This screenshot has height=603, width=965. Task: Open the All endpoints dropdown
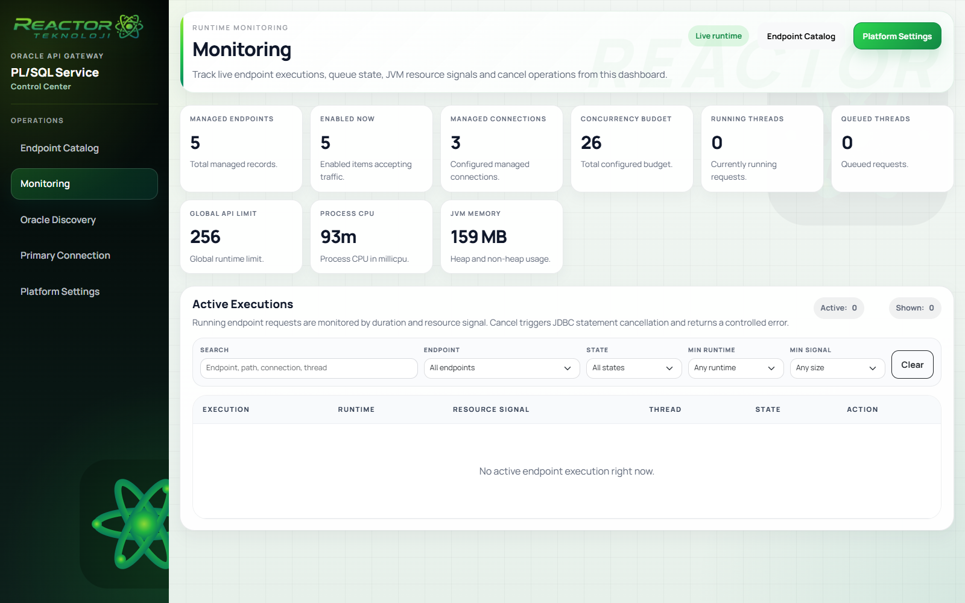502,368
